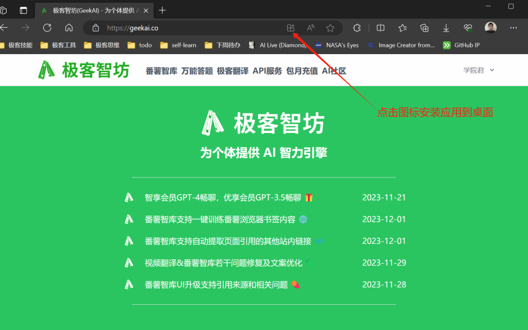Open Settings and more menu
The width and height of the screenshot is (528, 330).
tap(514, 28)
